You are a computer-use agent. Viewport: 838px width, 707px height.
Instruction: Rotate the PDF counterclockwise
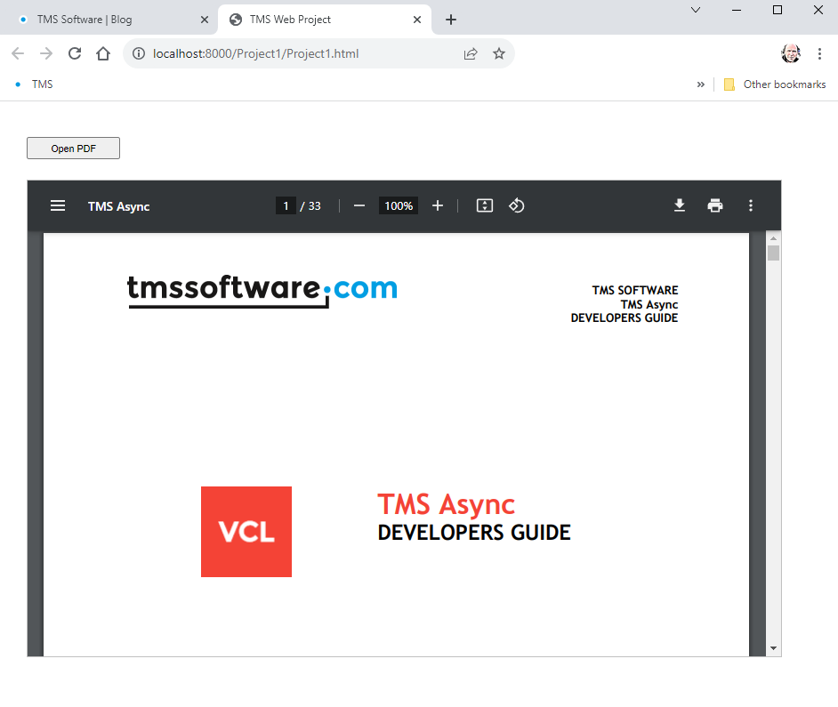(x=516, y=205)
